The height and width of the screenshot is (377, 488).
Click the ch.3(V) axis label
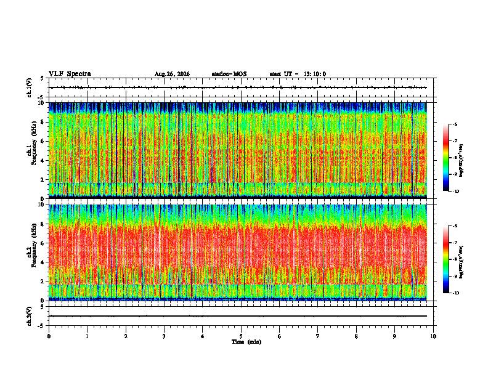pyautogui.click(x=30, y=316)
